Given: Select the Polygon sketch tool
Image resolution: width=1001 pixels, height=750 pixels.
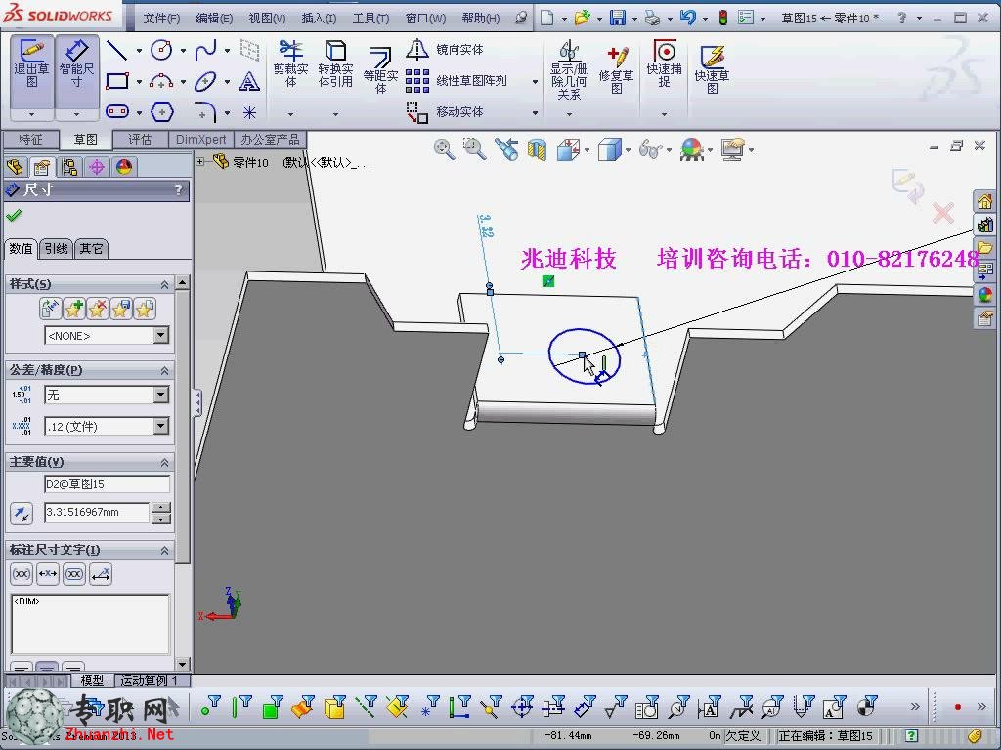Looking at the screenshot, I should 161,112.
